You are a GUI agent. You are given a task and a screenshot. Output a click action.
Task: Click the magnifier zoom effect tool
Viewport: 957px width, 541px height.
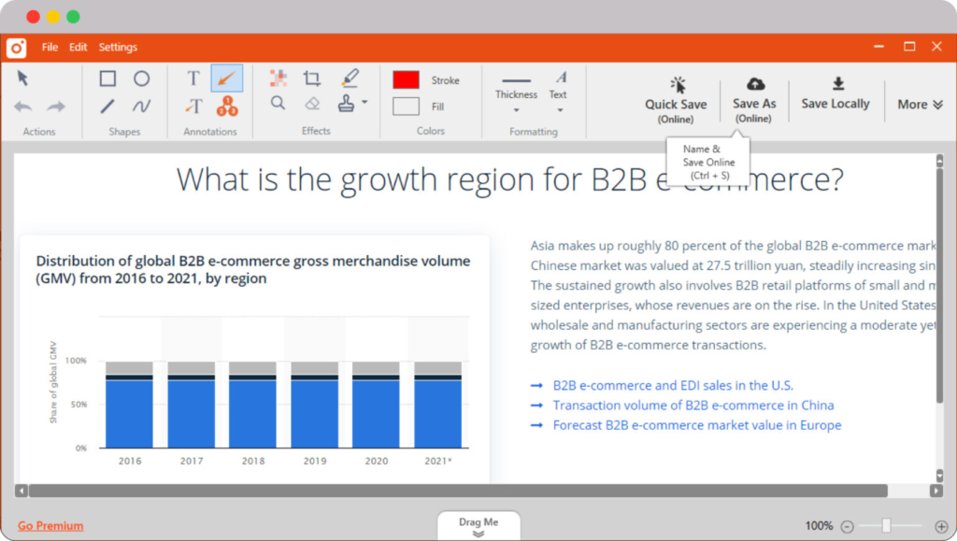[x=279, y=103]
